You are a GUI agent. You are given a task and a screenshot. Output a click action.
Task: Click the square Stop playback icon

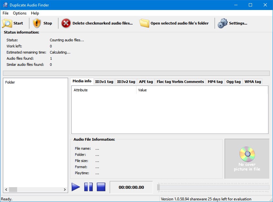click(x=101, y=187)
